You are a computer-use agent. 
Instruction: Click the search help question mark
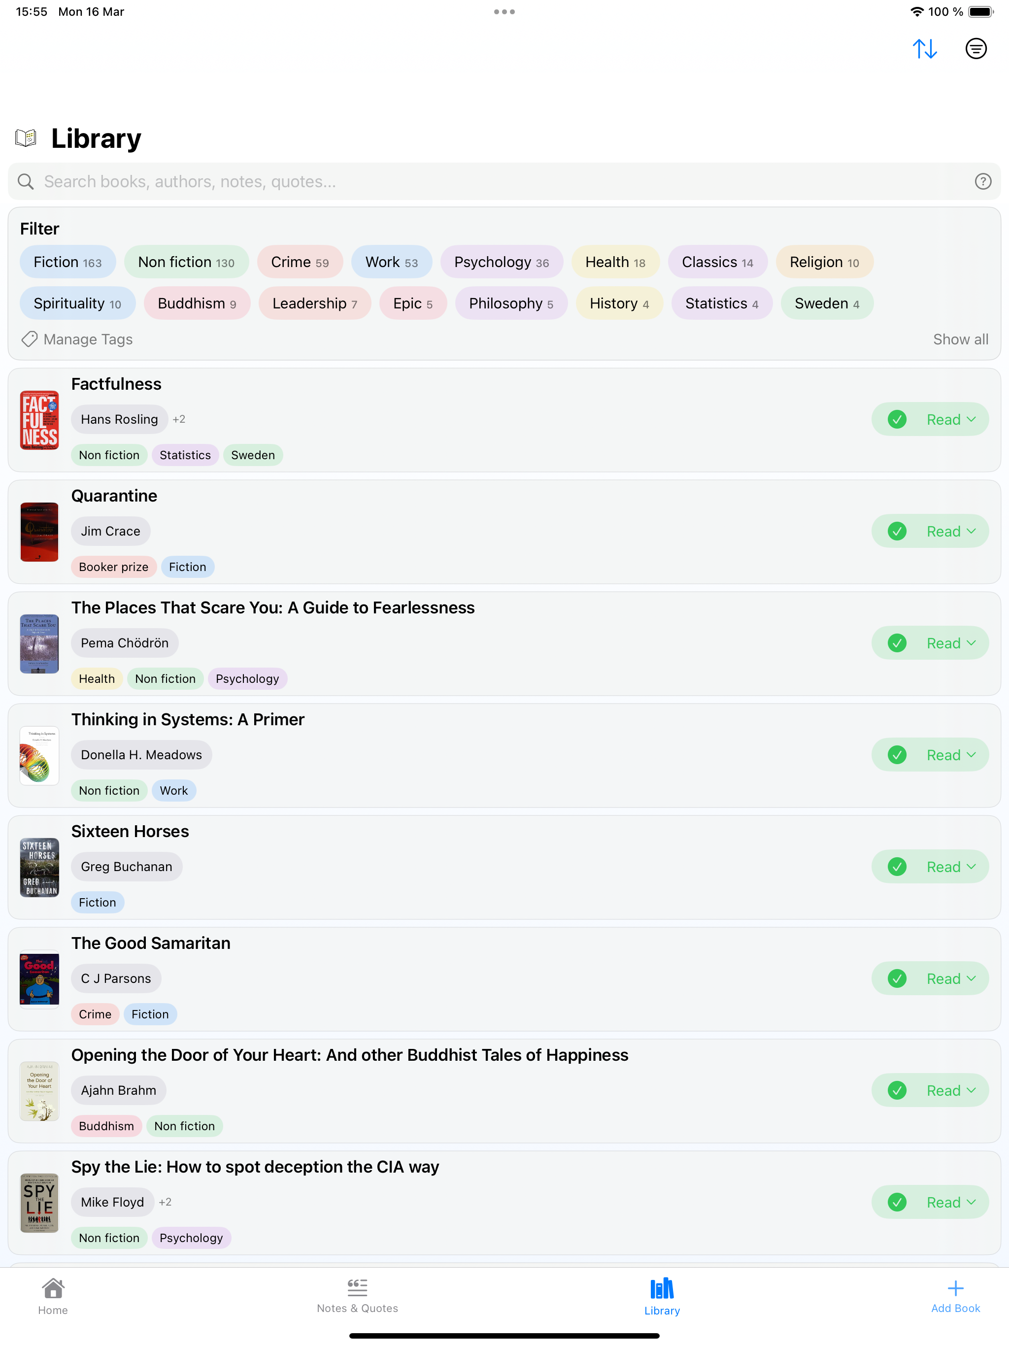[983, 181]
